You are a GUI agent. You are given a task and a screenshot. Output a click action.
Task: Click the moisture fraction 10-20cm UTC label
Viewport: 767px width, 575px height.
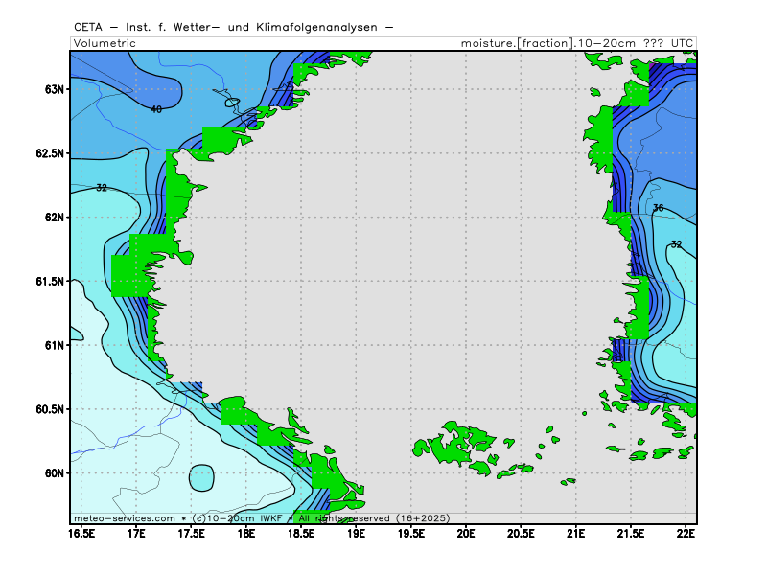(577, 43)
